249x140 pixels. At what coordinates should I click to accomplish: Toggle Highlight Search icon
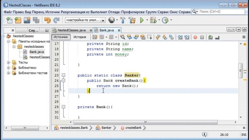(143, 37)
